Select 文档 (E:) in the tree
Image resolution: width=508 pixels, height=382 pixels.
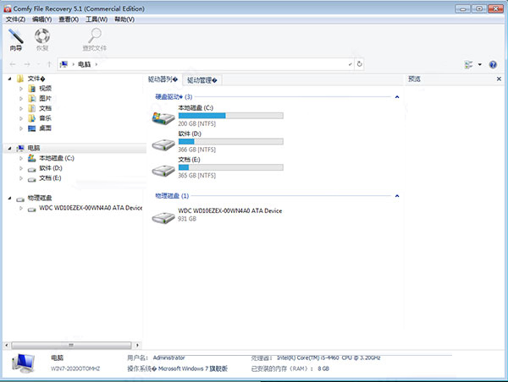50,177
